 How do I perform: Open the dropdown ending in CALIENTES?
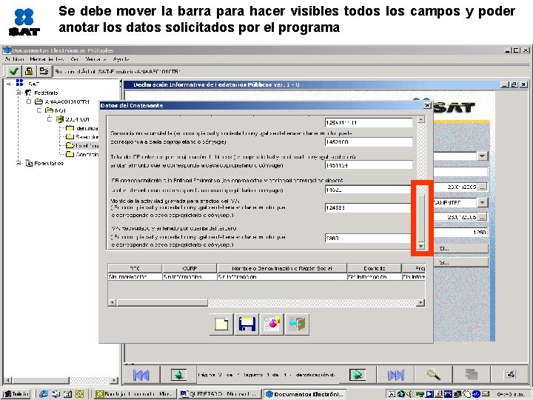(483, 203)
